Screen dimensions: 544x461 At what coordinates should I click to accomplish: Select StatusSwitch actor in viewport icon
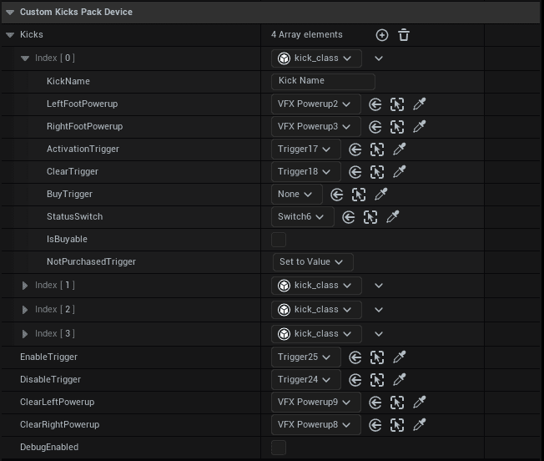[x=370, y=217]
